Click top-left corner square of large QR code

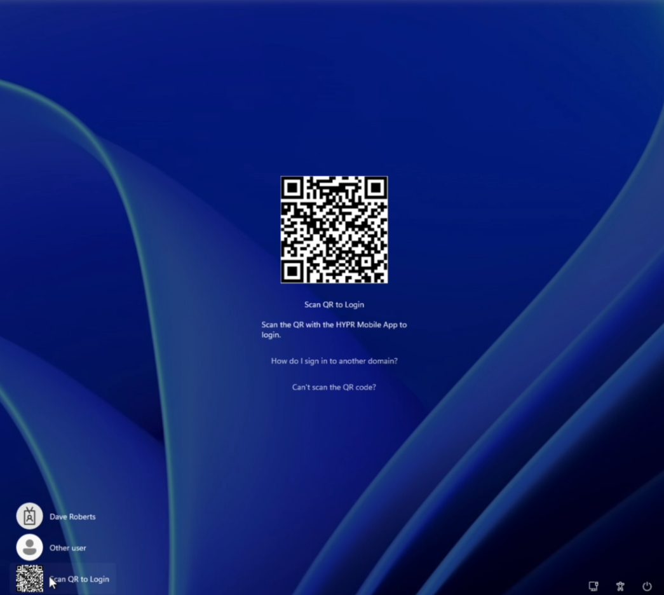pos(292,188)
